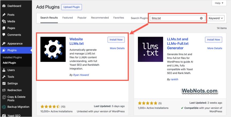Click the Media library icon
Screen dimensions: 231x117
[x=4, y=21]
